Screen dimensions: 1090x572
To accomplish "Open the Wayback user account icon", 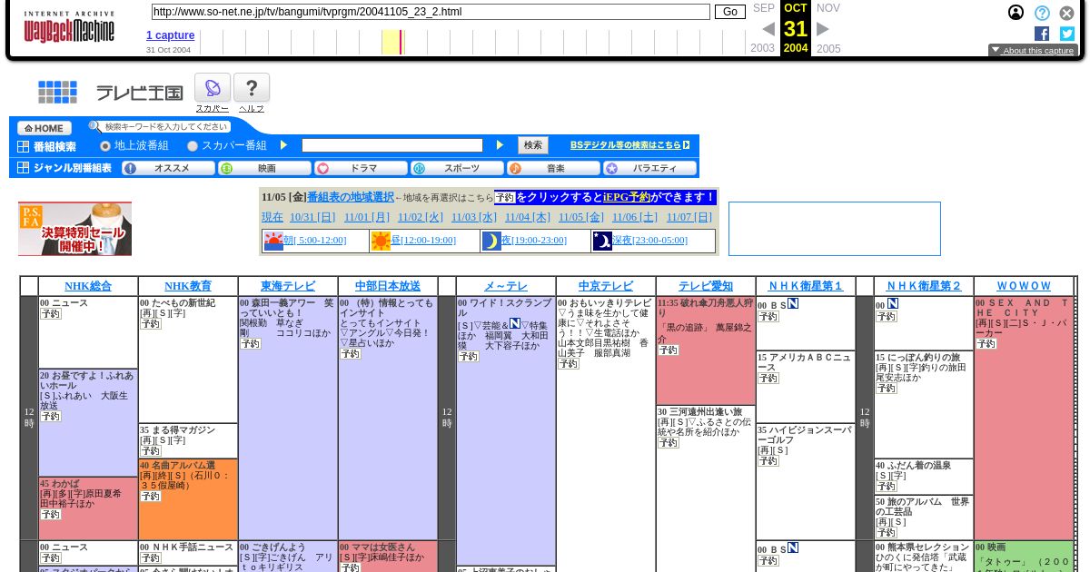I will coord(1016,13).
